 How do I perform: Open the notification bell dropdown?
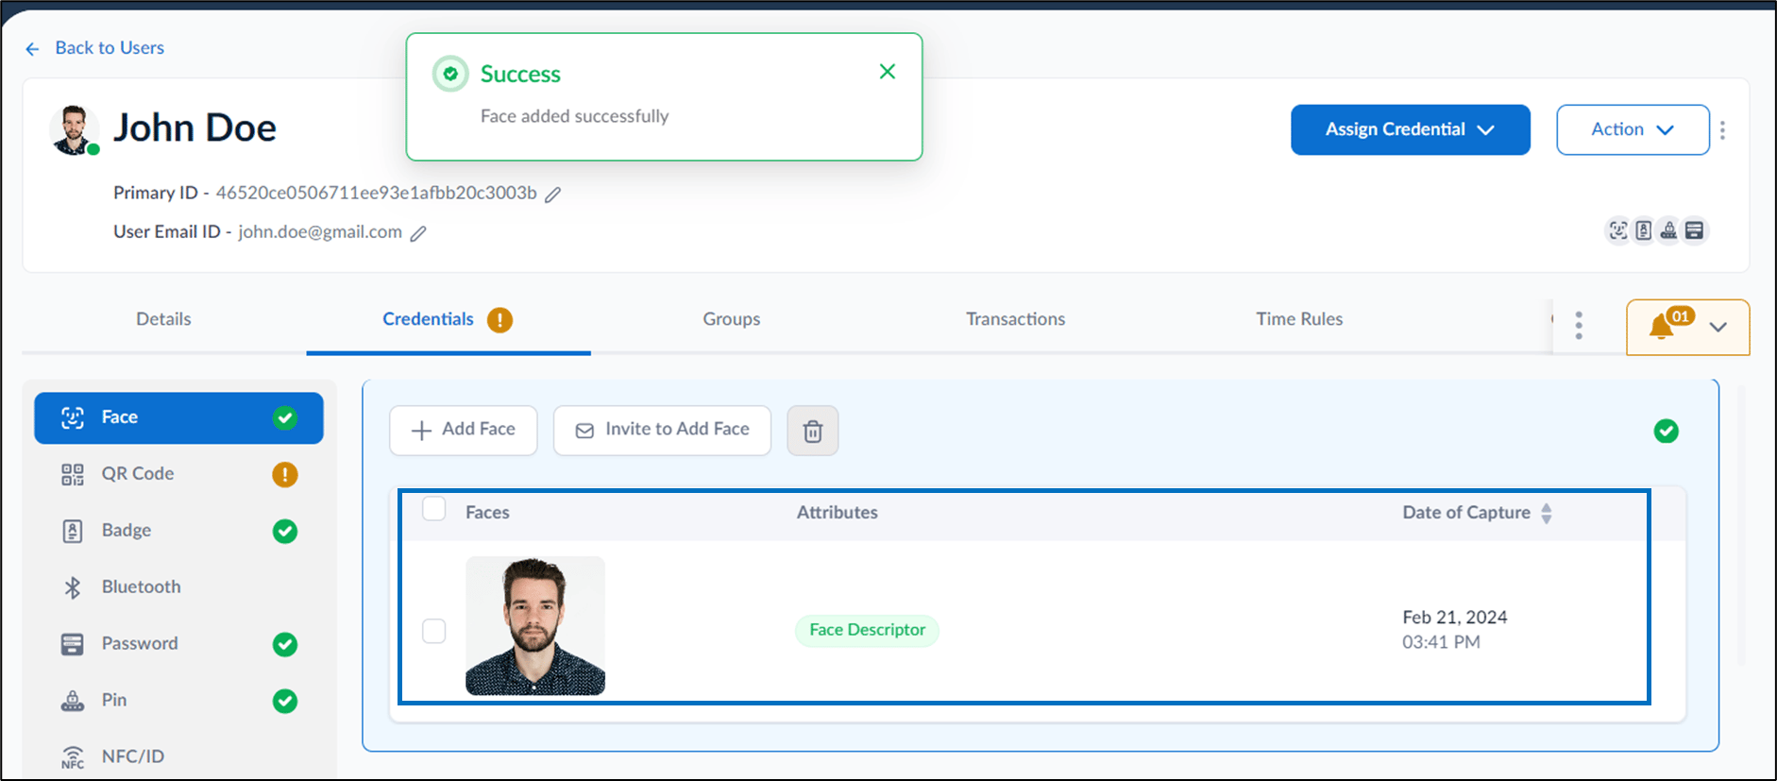click(1687, 327)
